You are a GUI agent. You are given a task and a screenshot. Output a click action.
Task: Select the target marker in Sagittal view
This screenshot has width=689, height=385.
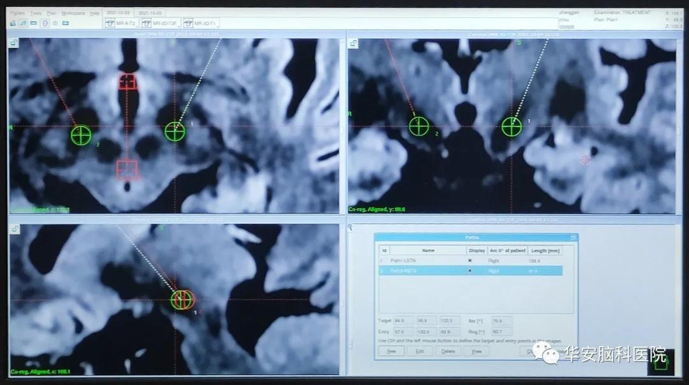[182, 300]
